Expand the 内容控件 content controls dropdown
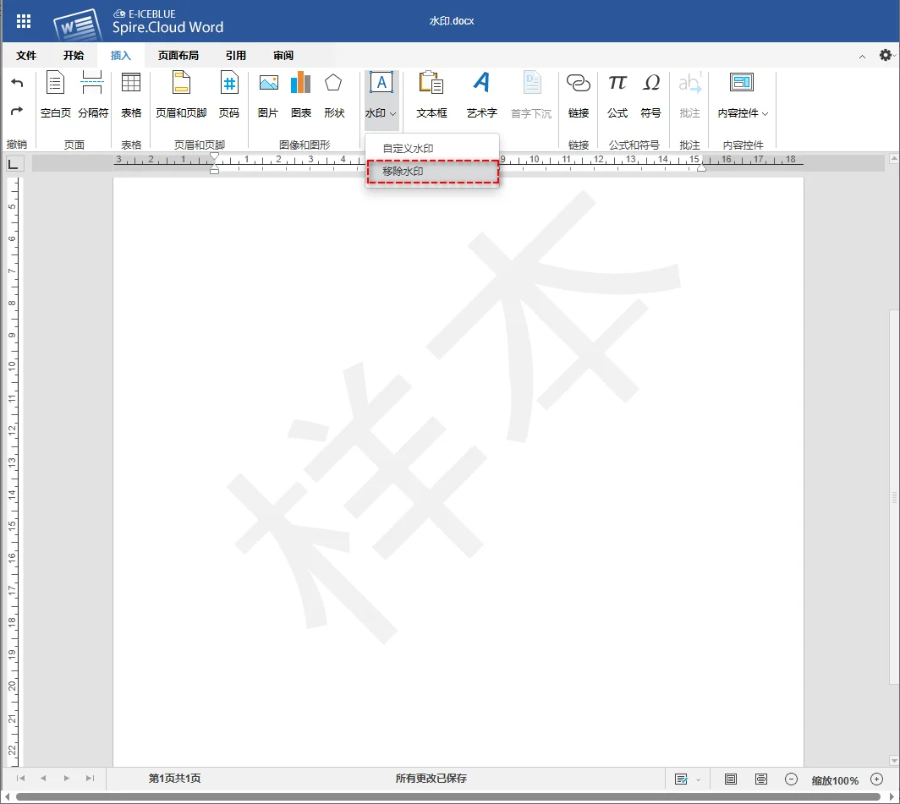 pos(743,113)
